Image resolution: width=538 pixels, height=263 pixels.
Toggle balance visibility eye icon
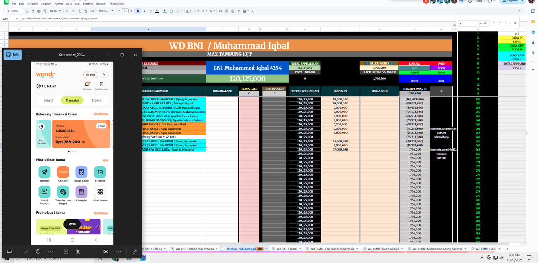(x=84, y=142)
